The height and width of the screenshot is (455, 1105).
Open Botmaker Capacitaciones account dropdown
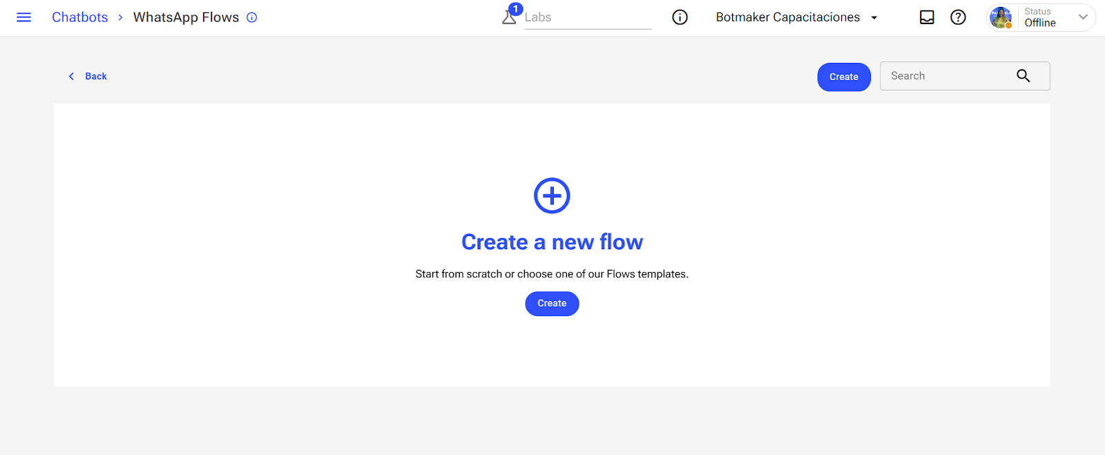(x=797, y=17)
